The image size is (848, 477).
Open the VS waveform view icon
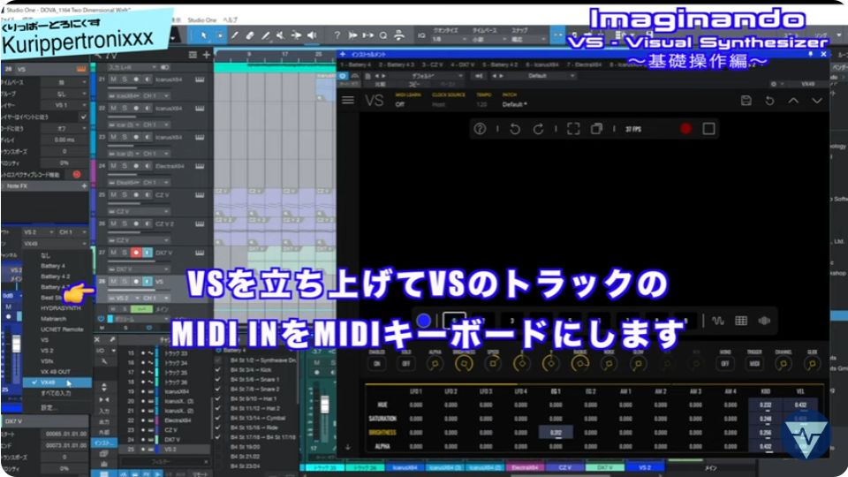coord(717,321)
